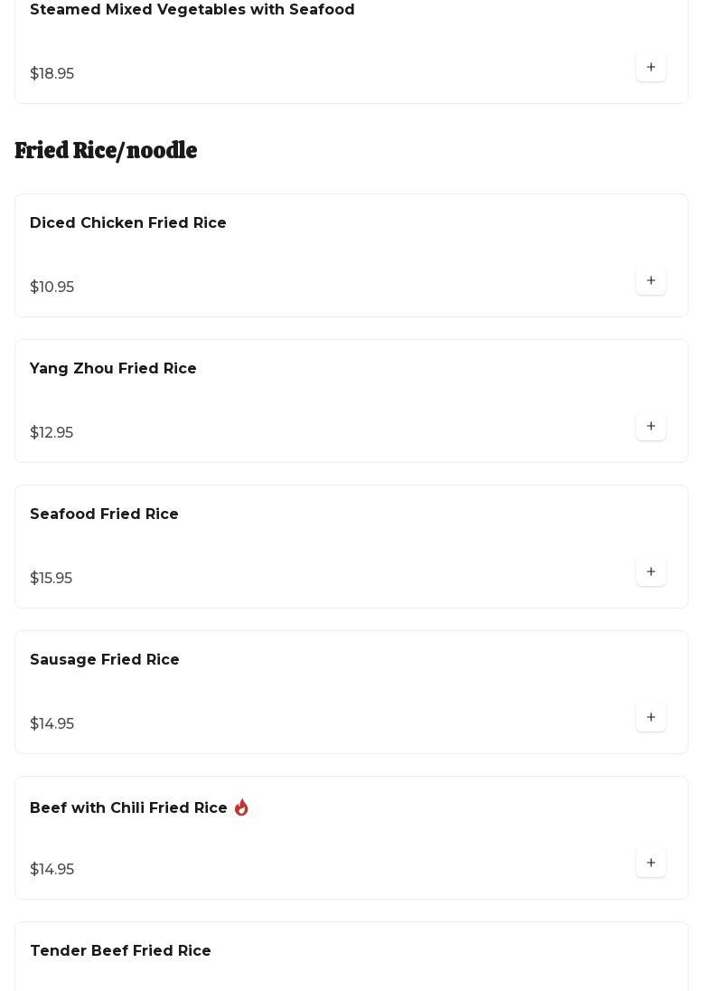View Sausage Fried Rice item name

click(105, 660)
